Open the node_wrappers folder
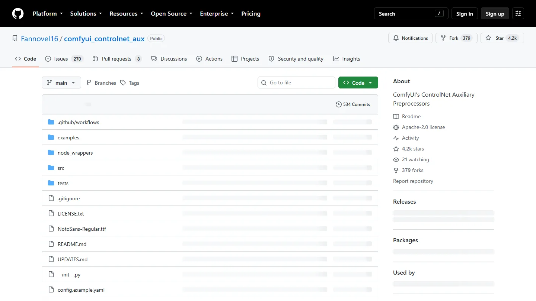 [75, 153]
